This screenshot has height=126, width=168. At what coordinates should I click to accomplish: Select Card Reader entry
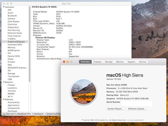[14, 21]
